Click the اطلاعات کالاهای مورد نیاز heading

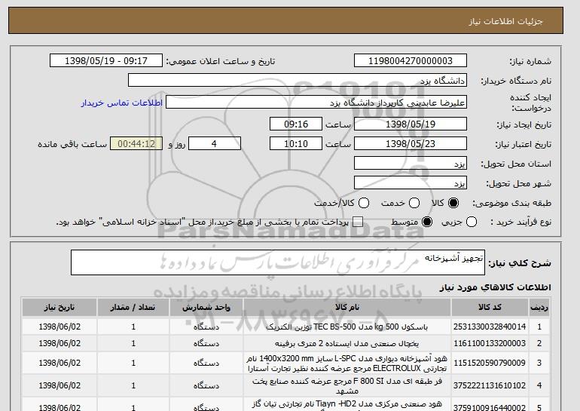(x=496, y=287)
